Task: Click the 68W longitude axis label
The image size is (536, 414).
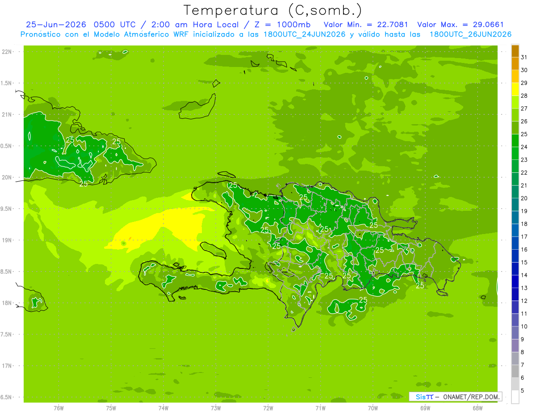Action: click(x=477, y=408)
